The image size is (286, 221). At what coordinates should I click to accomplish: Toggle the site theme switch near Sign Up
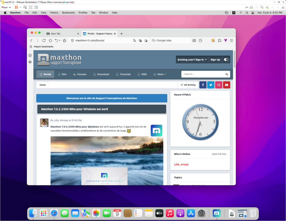point(226,60)
